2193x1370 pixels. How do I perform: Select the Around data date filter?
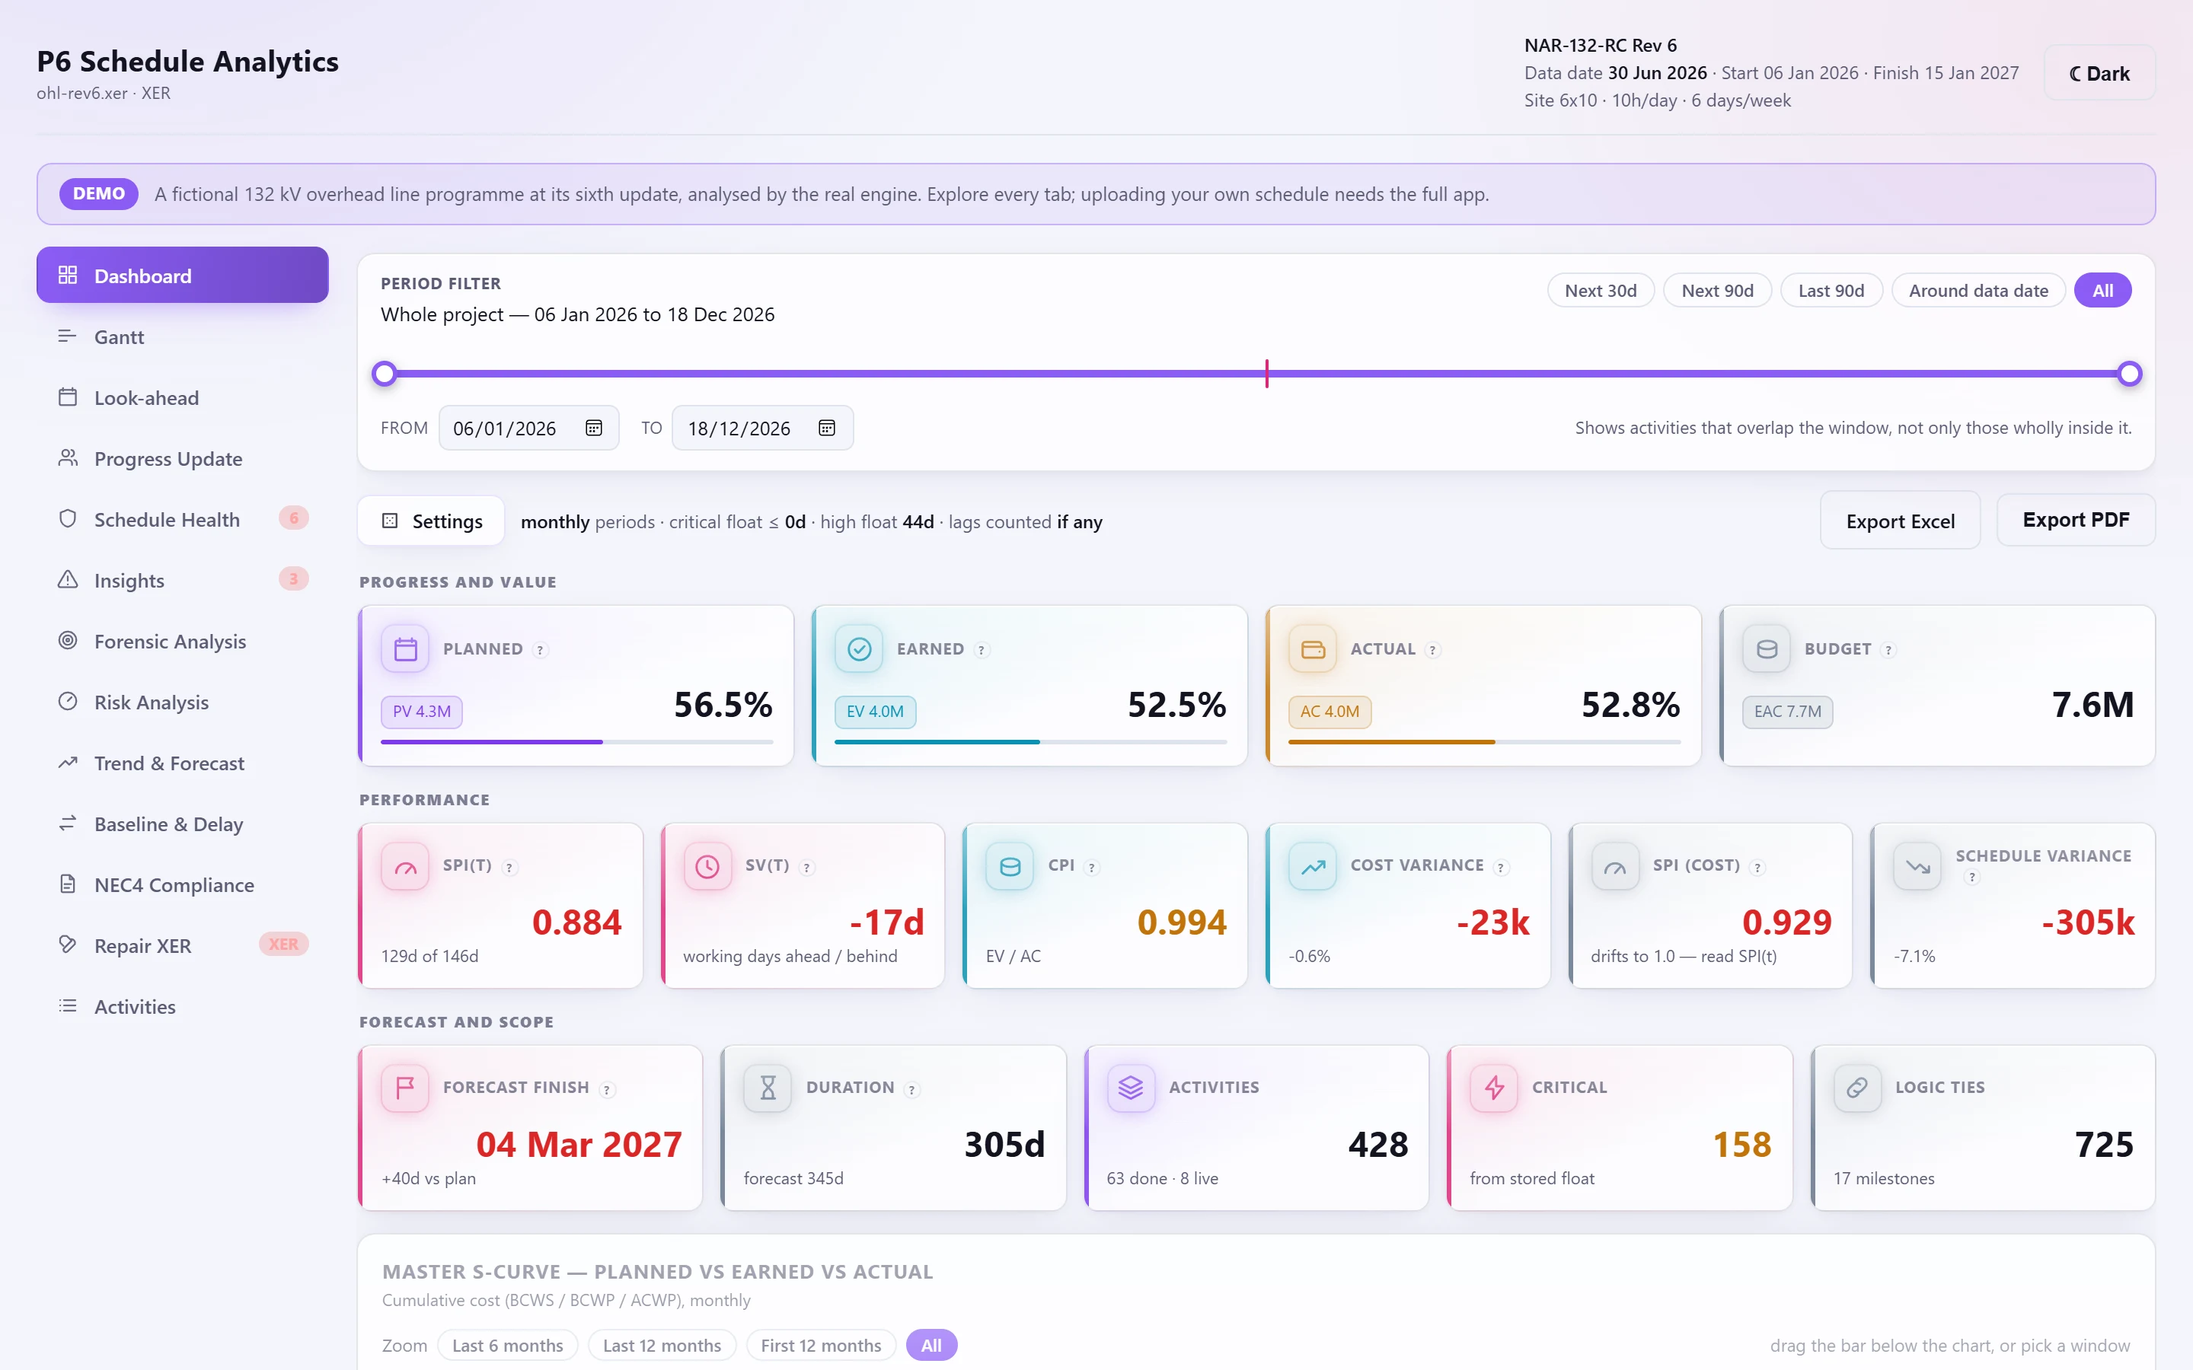pos(1978,290)
